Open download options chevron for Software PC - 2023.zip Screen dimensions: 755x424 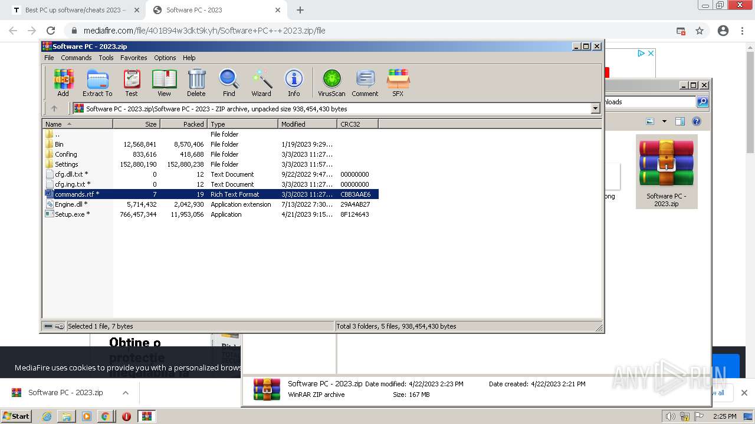coord(126,393)
